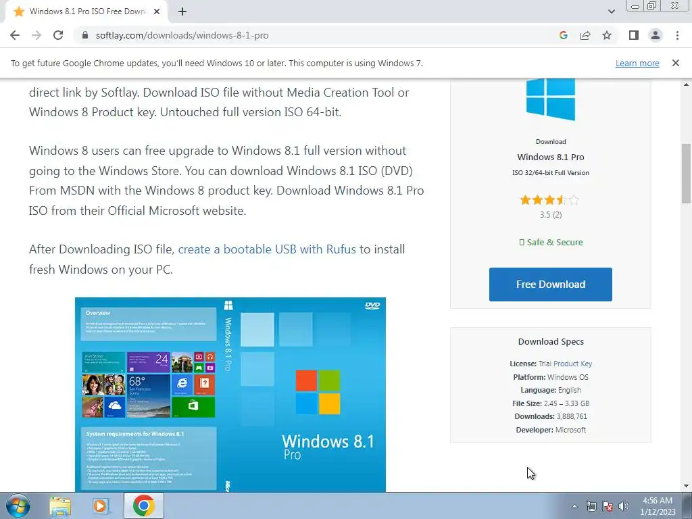The width and height of the screenshot is (692, 519).
Task: Click the Safe & Secure label
Action: [x=551, y=243]
